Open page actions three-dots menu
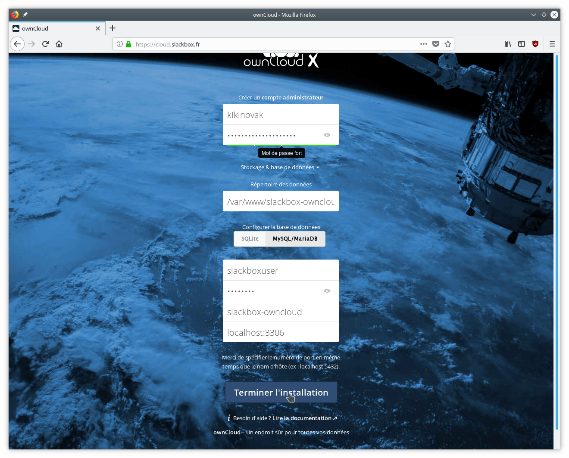 point(424,44)
